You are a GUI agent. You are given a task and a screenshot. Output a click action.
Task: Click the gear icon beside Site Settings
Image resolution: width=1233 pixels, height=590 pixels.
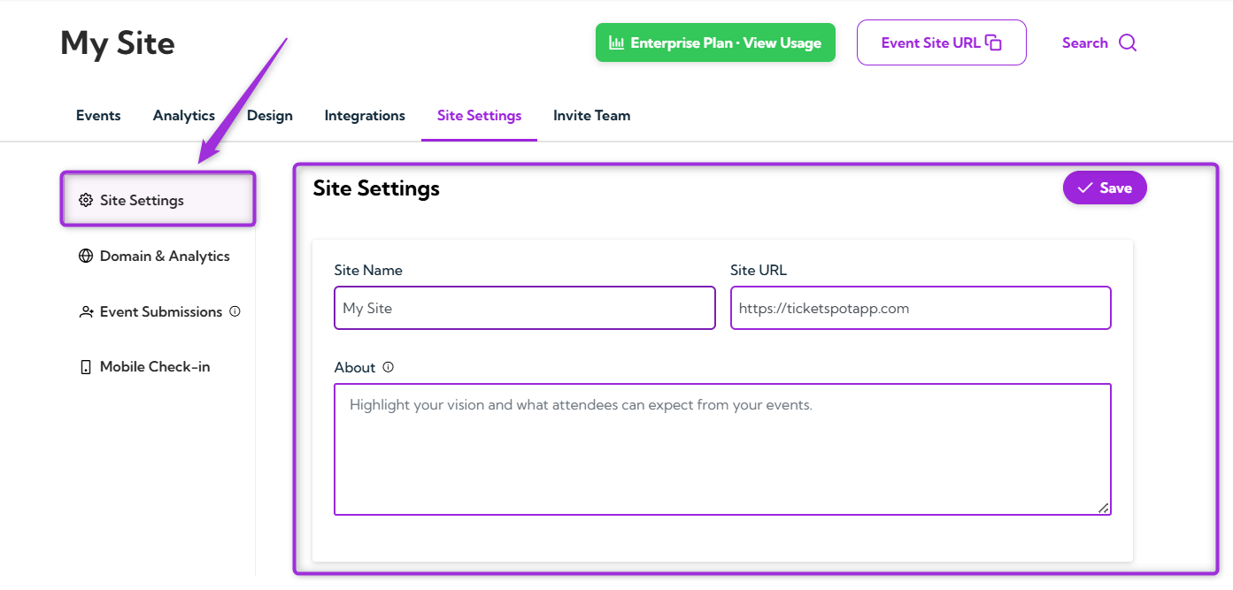pyautogui.click(x=86, y=200)
